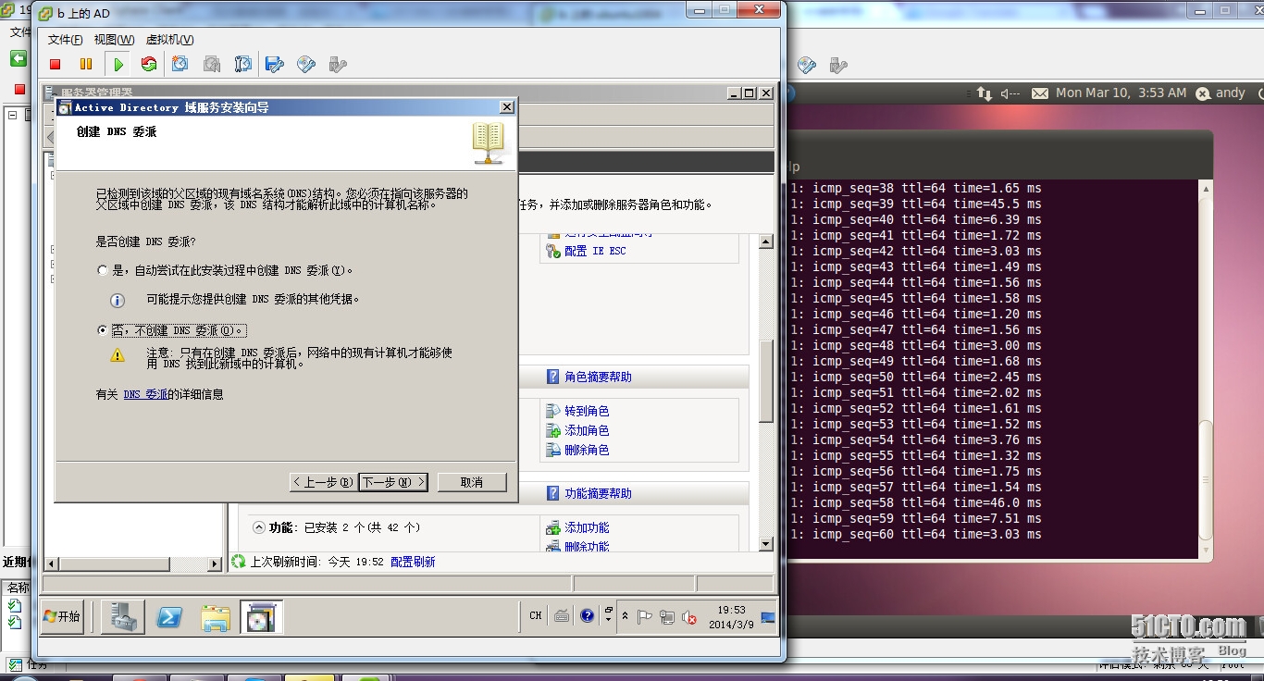Select Yes, create DNS delegation radio
The height and width of the screenshot is (681, 1264).
(103, 270)
